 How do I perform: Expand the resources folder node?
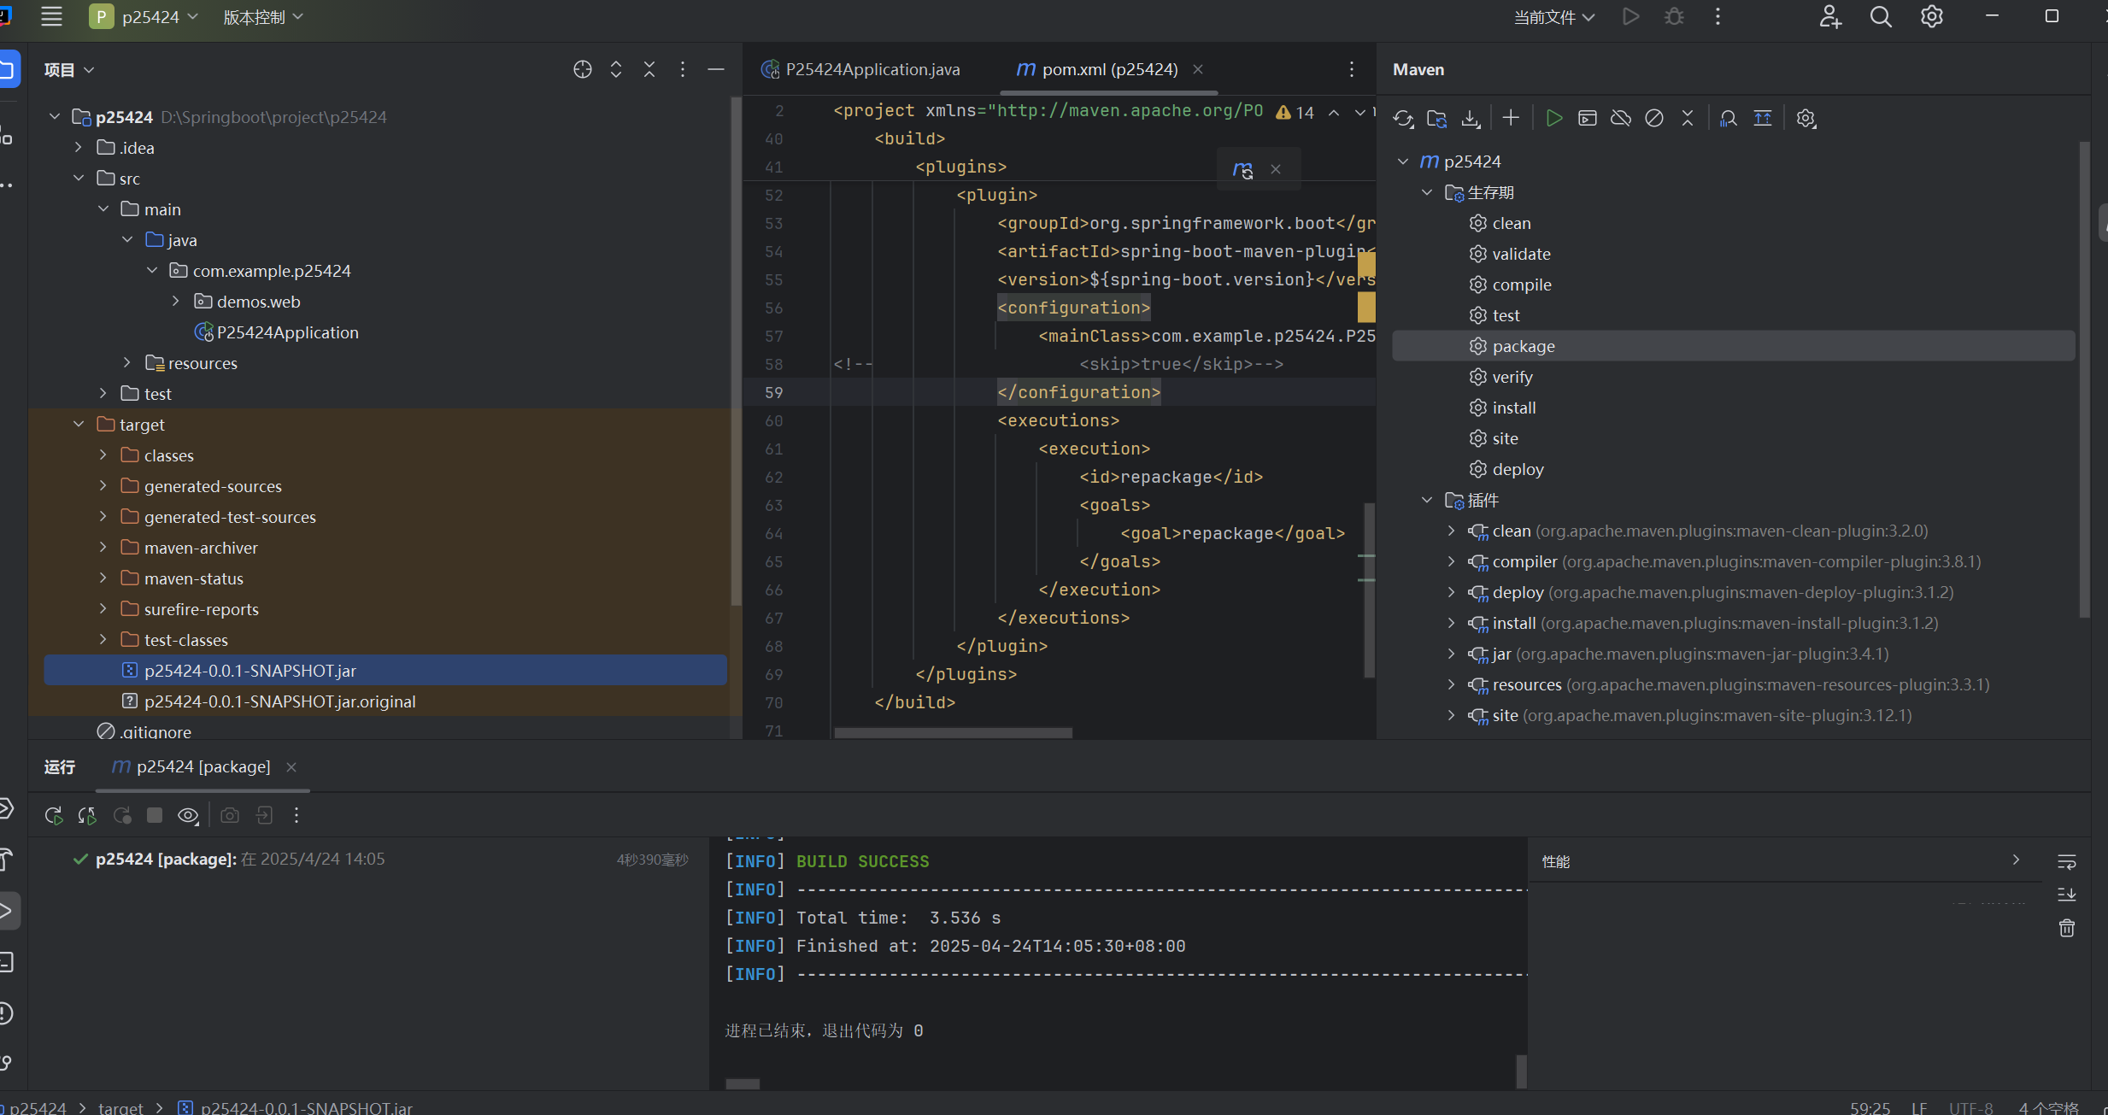(x=127, y=363)
